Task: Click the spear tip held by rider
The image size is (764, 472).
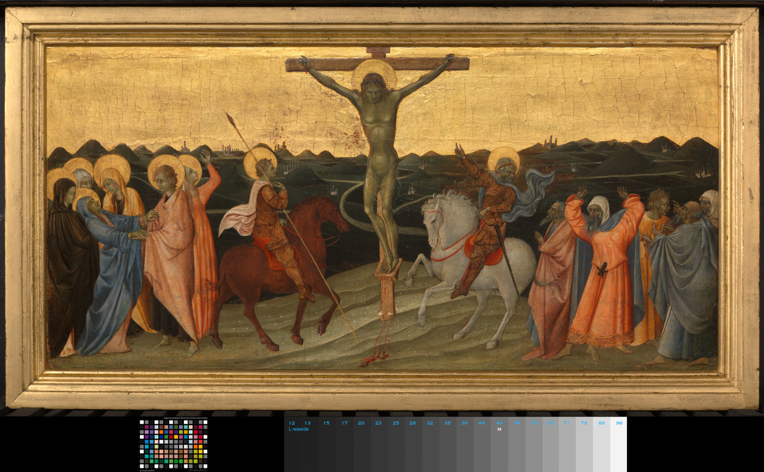Action: [230, 117]
